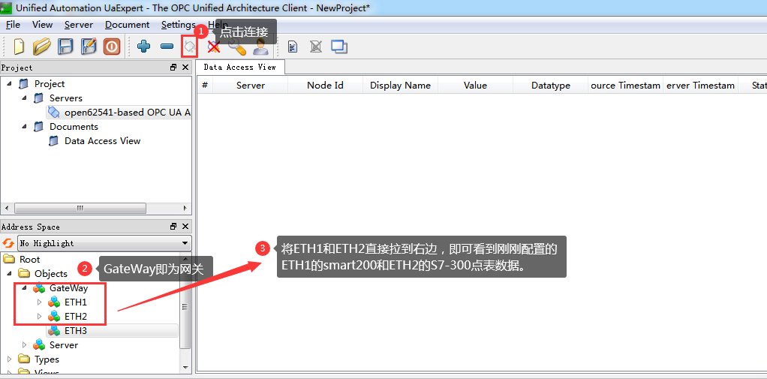The height and width of the screenshot is (379, 767).
Task: Select open62541-based OPC UA server entry
Action: coord(119,113)
